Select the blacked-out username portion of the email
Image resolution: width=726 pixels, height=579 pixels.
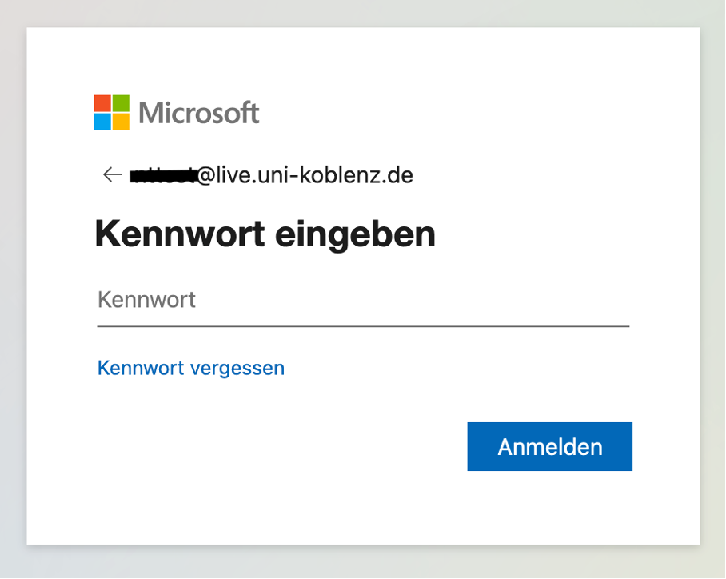coord(163,176)
